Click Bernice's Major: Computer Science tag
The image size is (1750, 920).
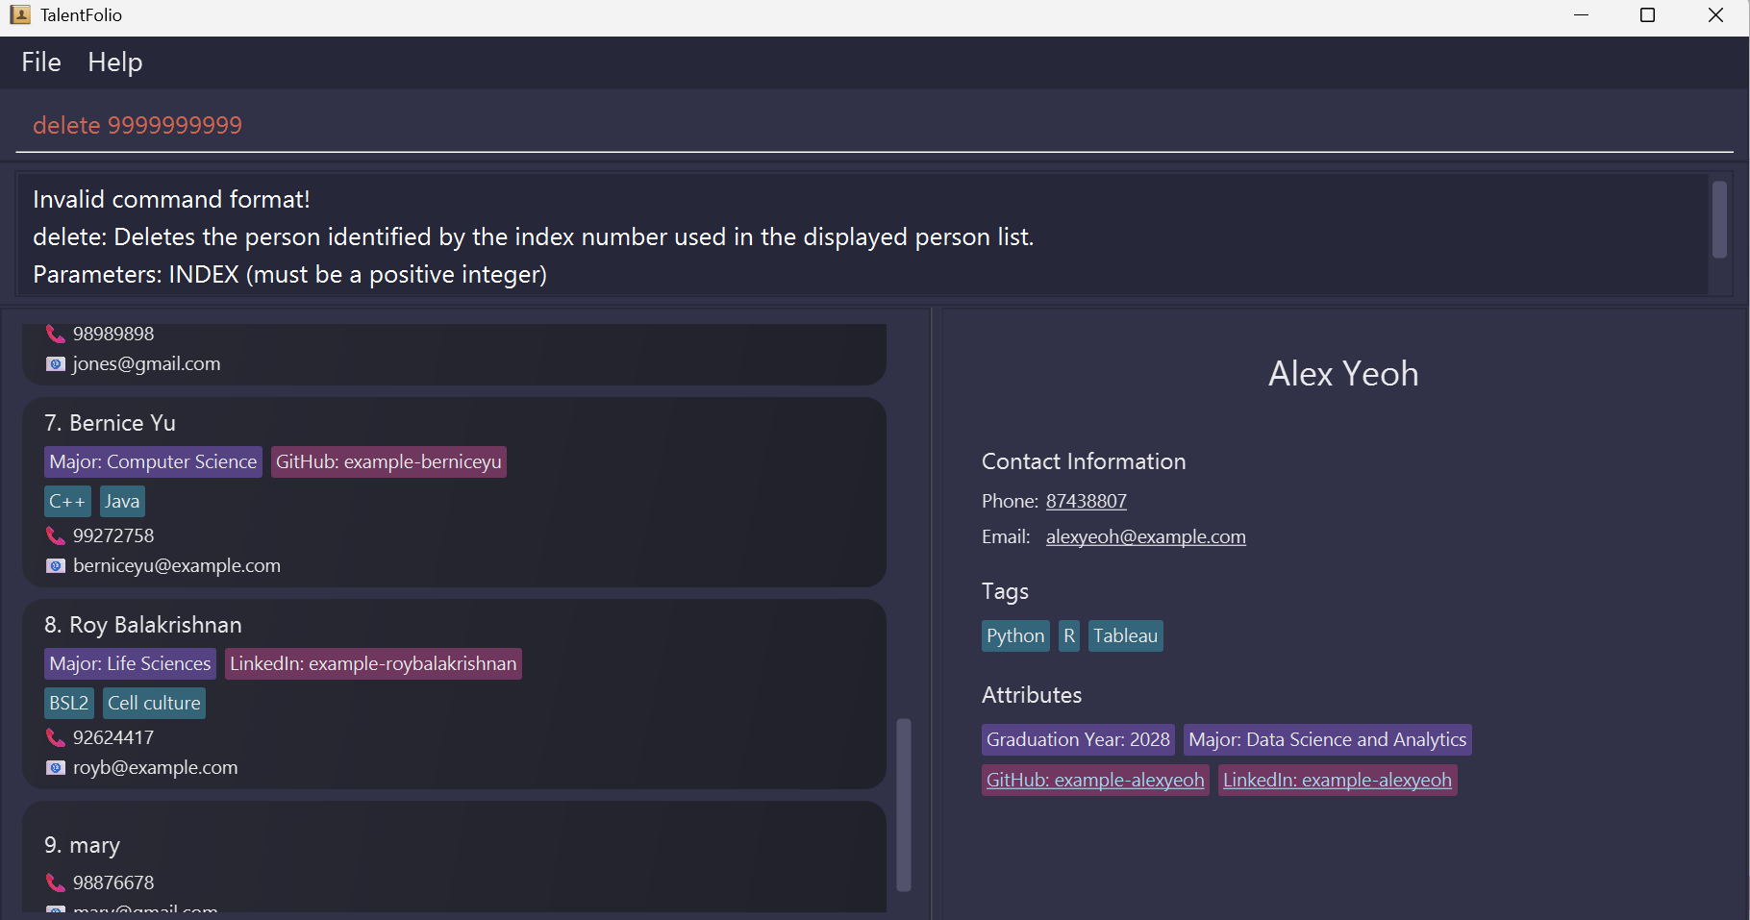pos(153,462)
